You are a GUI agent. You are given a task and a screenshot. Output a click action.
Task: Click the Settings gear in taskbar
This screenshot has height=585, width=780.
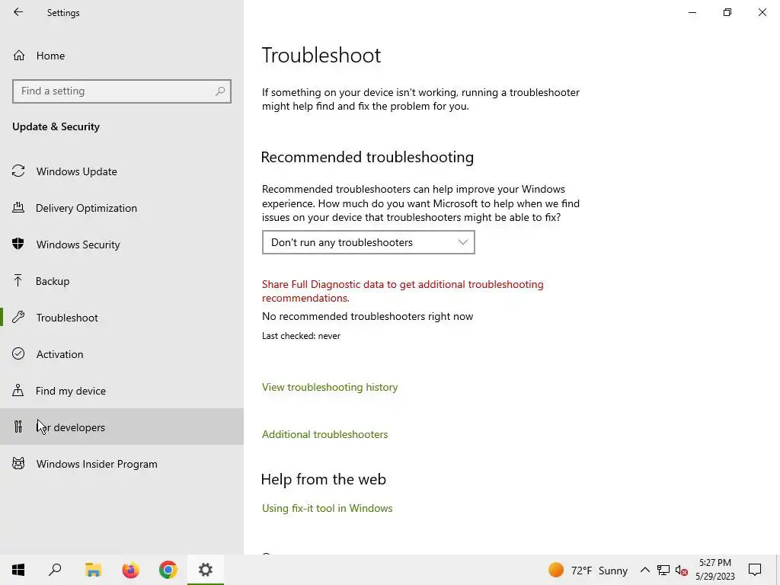(206, 570)
